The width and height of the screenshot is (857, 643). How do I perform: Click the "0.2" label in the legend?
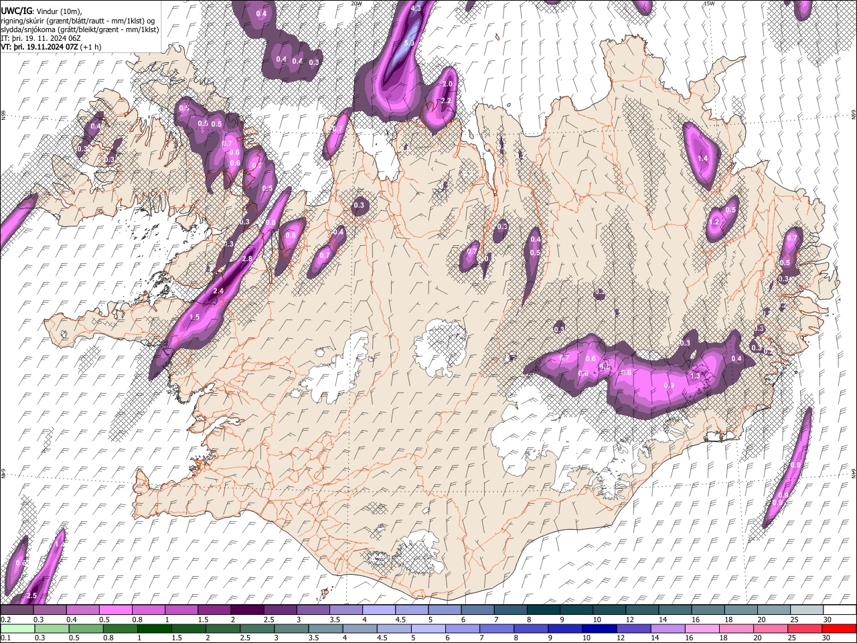tap(6, 620)
